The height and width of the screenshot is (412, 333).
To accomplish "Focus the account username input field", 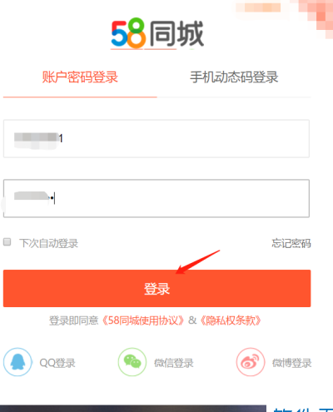I will coord(157,139).
